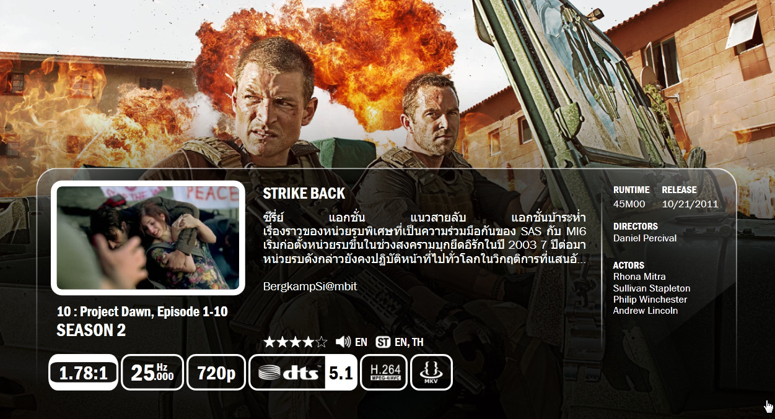Screen dimensions: 775x419
Task: Click the Thai plot synopsis text
Action: 424,238
